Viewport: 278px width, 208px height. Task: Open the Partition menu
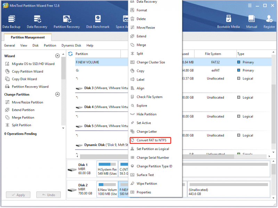click(x=50, y=45)
